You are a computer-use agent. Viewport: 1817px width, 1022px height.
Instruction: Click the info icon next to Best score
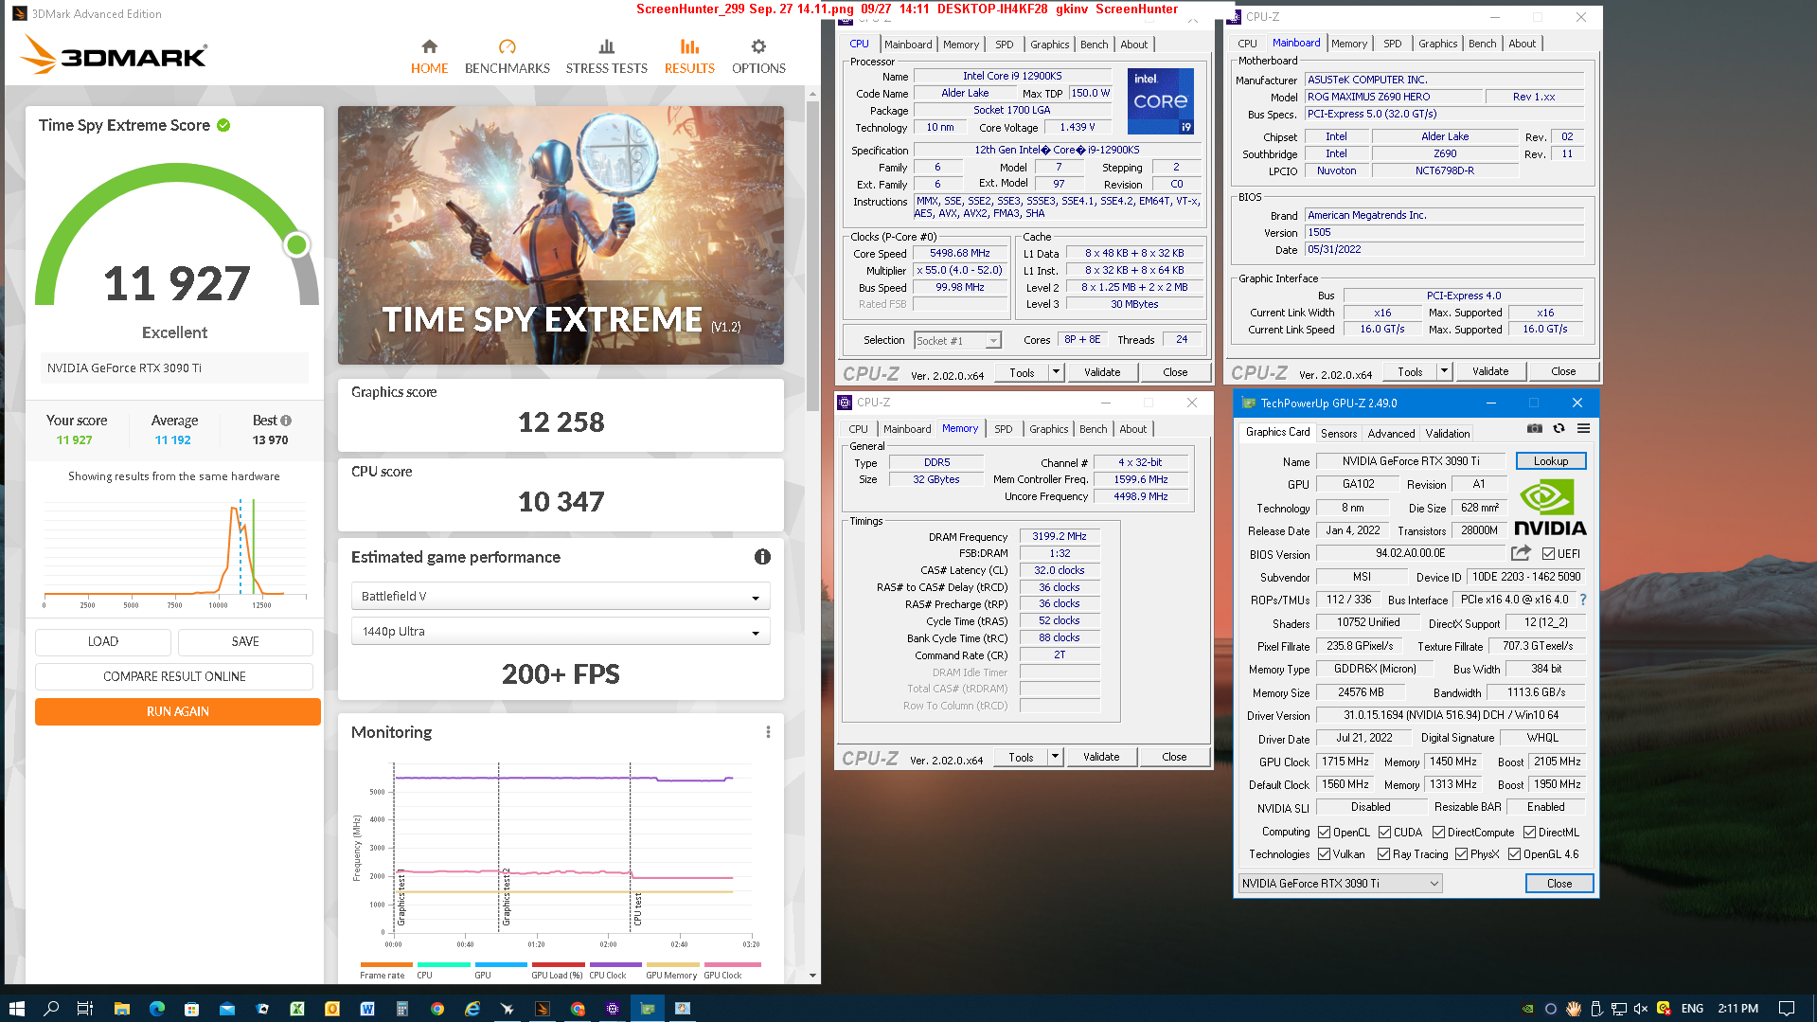pos(286,421)
